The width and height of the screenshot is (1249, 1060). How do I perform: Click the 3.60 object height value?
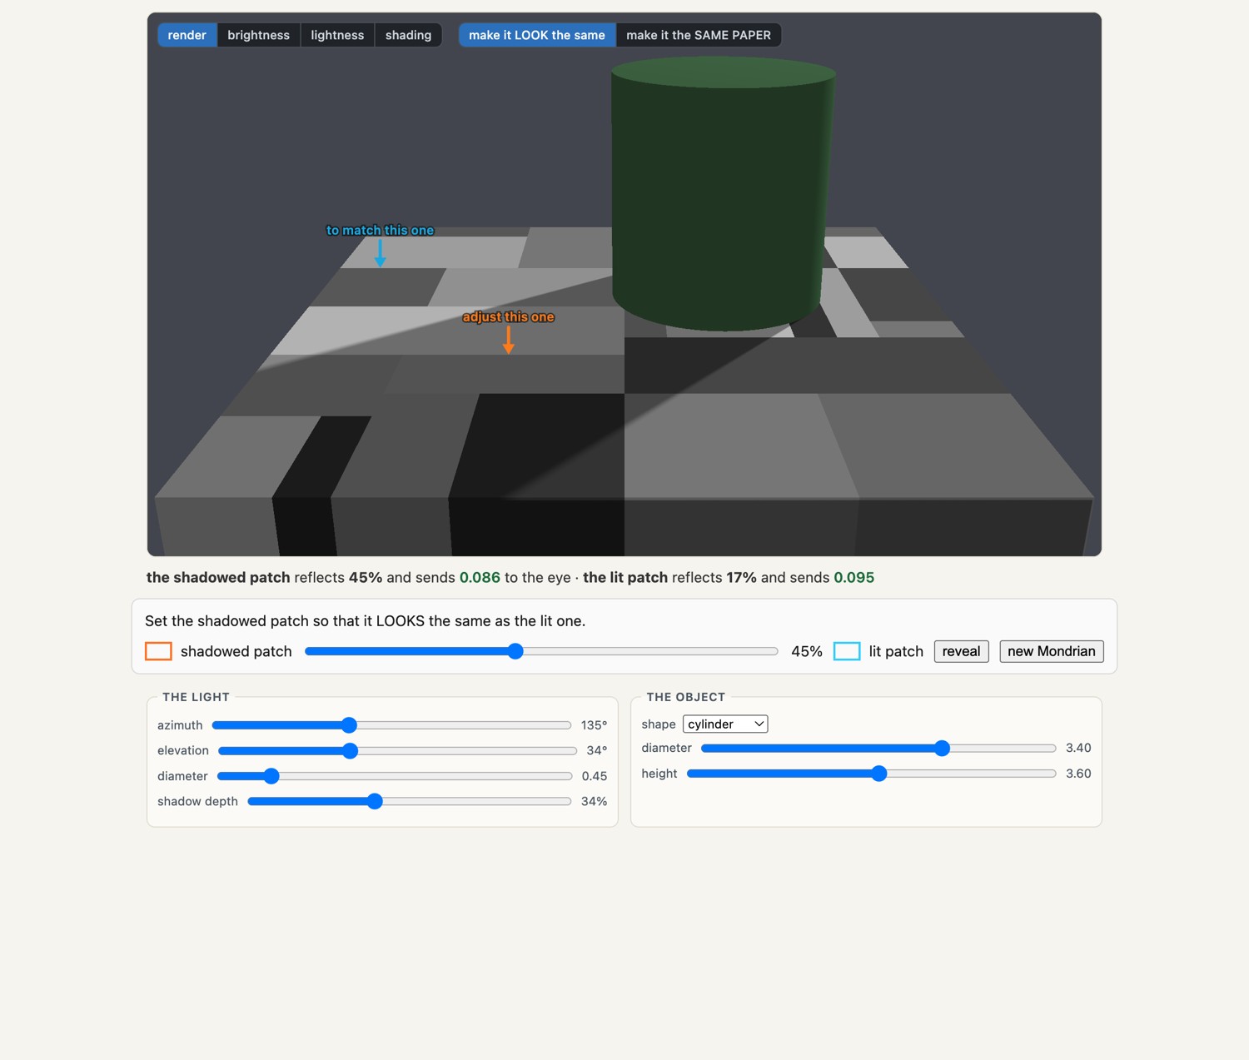[x=1078, y=774]
